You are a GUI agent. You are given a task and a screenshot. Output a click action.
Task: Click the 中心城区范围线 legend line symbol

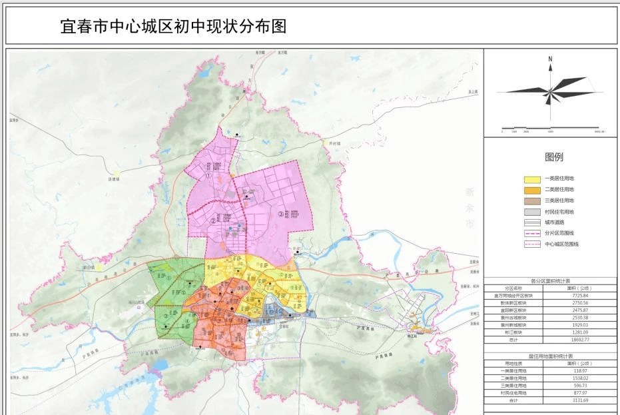tap(532, 244)
